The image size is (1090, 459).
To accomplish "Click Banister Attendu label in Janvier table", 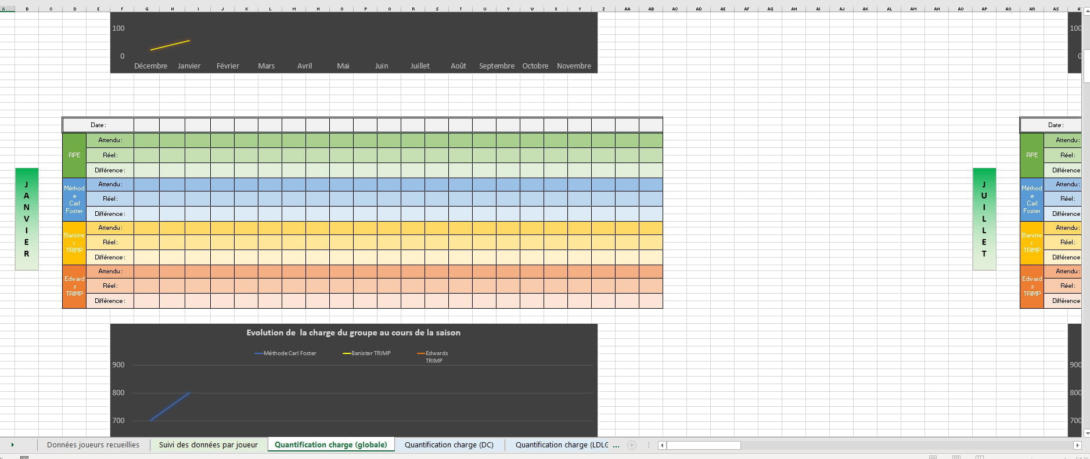I will point(110,227).
